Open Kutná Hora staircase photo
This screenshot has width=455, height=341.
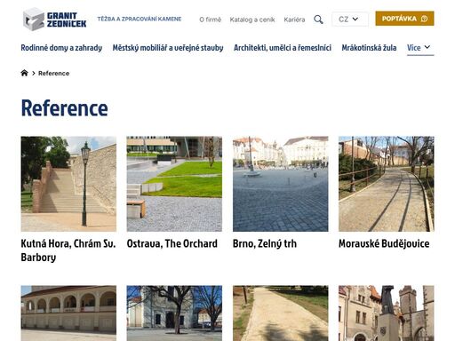coord(68,184)
